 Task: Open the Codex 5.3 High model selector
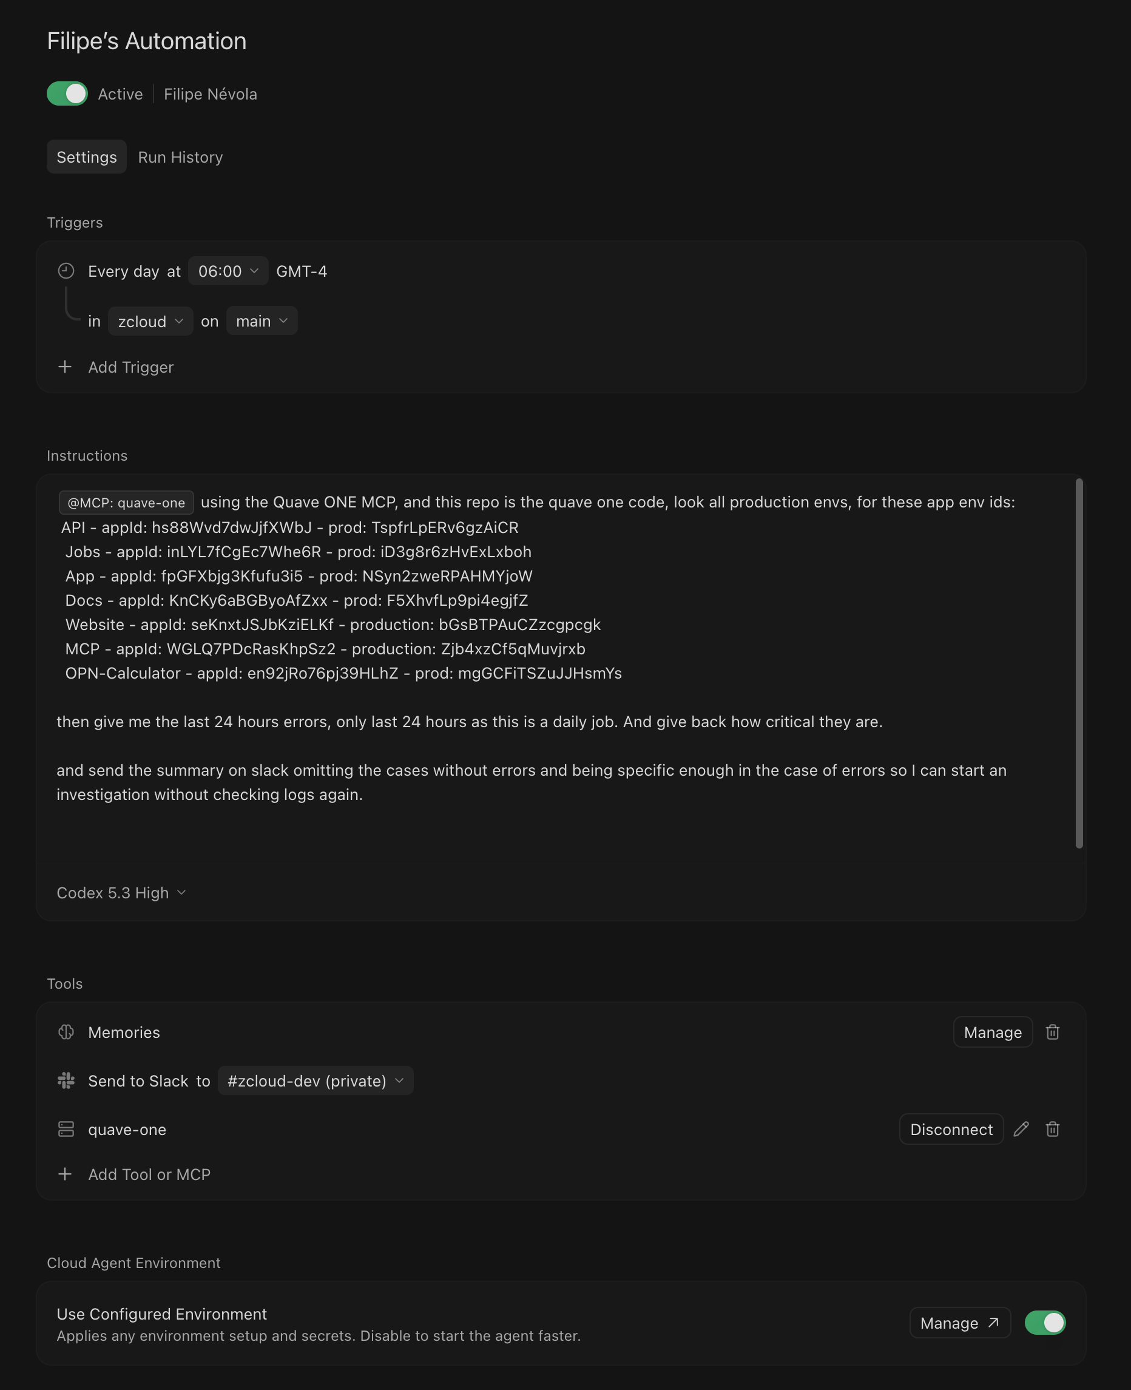click(121, 893)
